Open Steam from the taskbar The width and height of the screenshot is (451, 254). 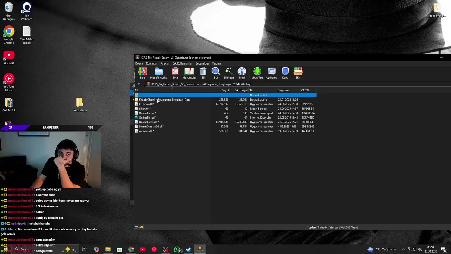coord(189,249)
